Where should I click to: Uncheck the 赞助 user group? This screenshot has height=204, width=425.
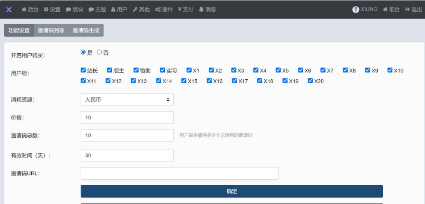[136, 70]
